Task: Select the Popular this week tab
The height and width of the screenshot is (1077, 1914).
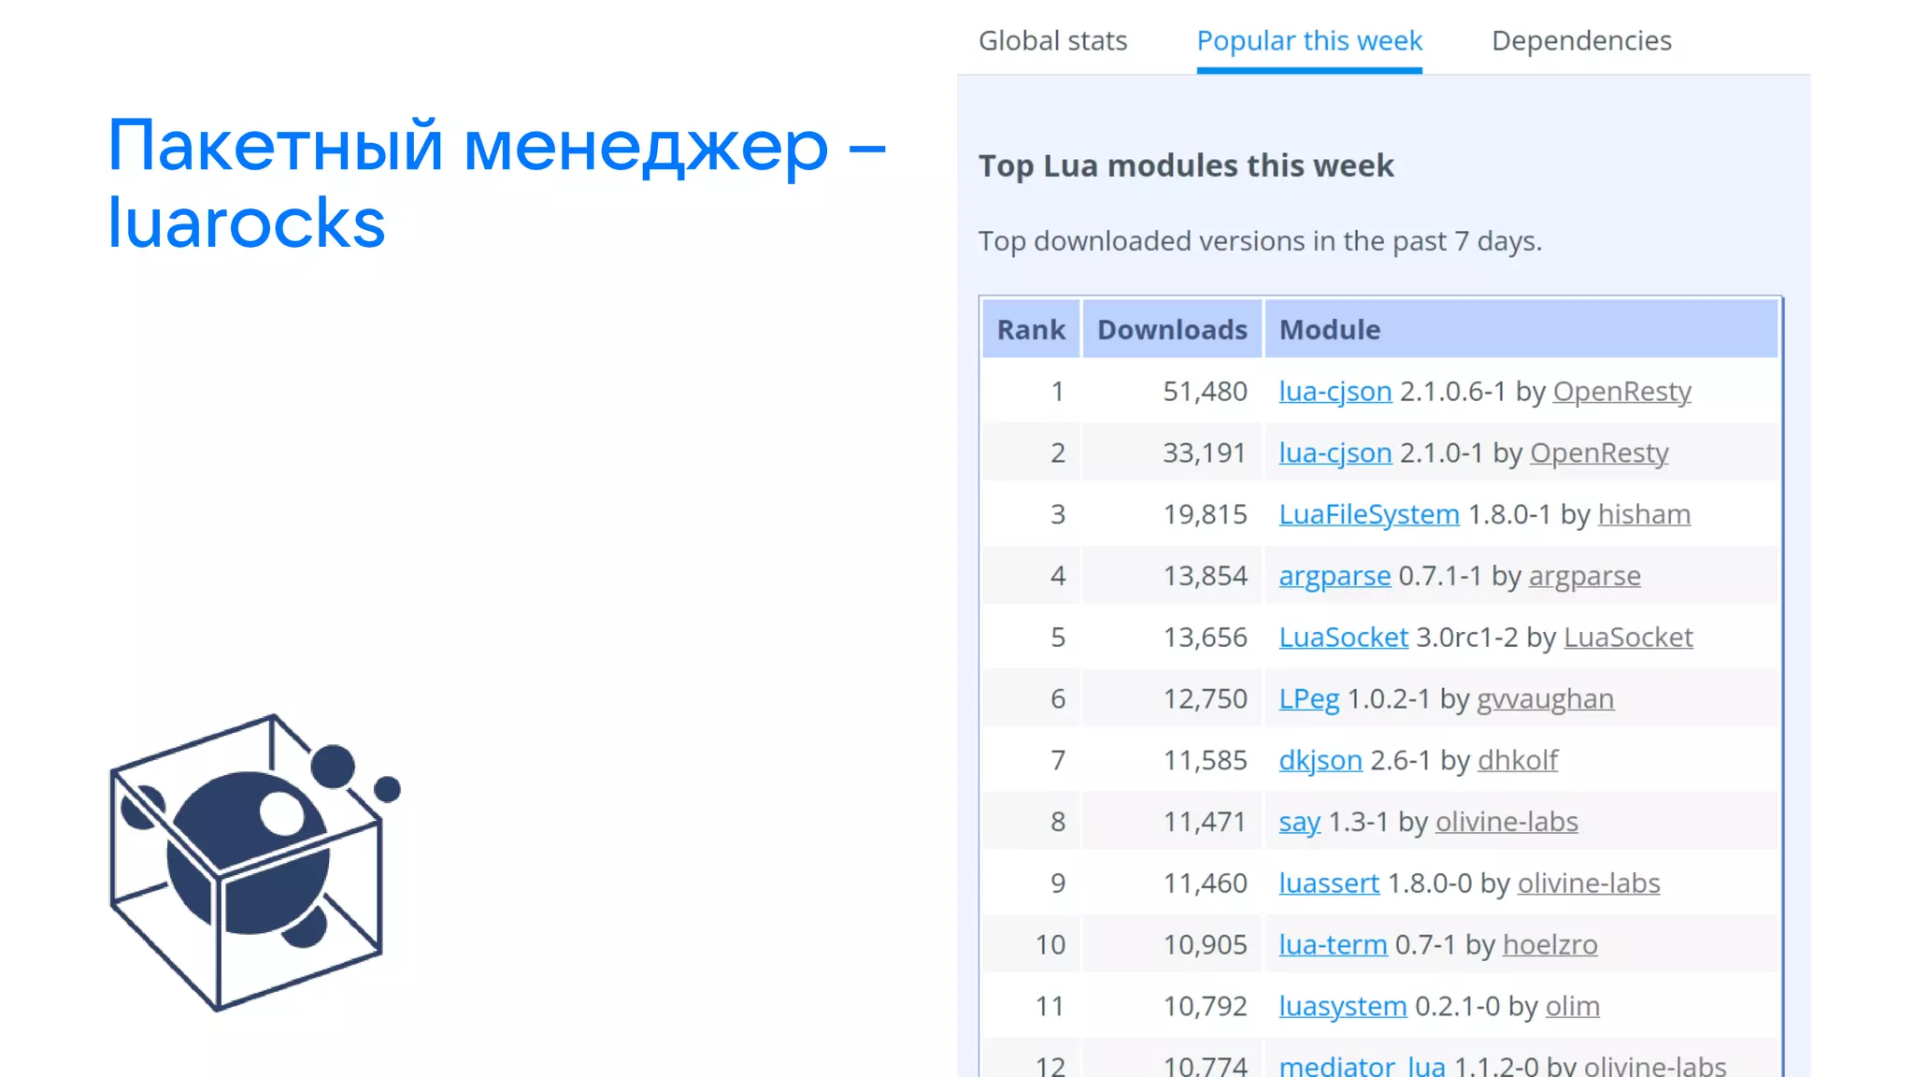Action: click(1308, 41)
